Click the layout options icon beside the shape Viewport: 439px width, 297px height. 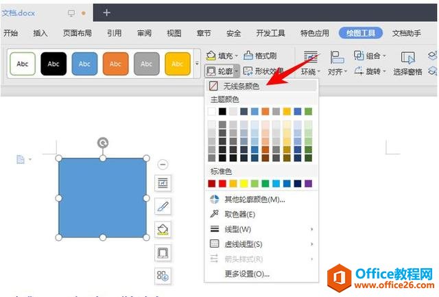[x=163, y=183]
